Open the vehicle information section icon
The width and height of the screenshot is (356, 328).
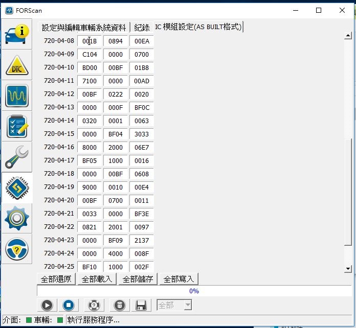(17, 34)
